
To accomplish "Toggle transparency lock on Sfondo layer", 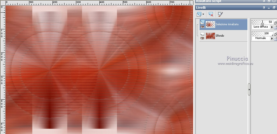I will click(275, 38).
